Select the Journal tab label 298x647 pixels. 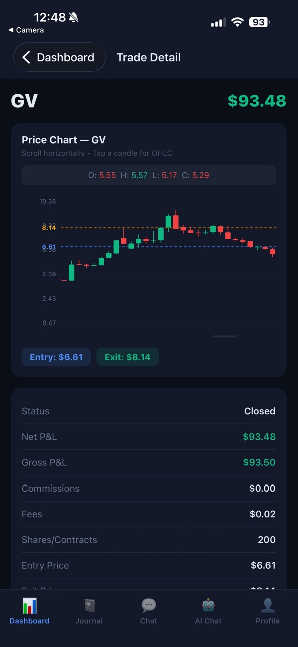point(89,621)
